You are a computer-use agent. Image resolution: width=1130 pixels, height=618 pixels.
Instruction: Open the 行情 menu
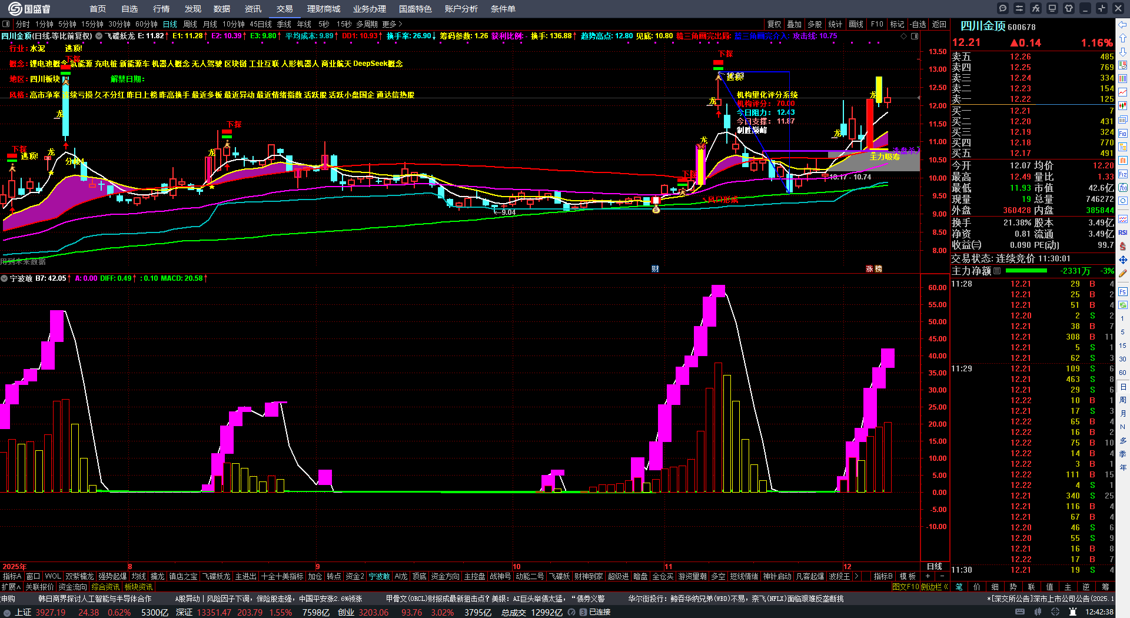click(161, 9)
